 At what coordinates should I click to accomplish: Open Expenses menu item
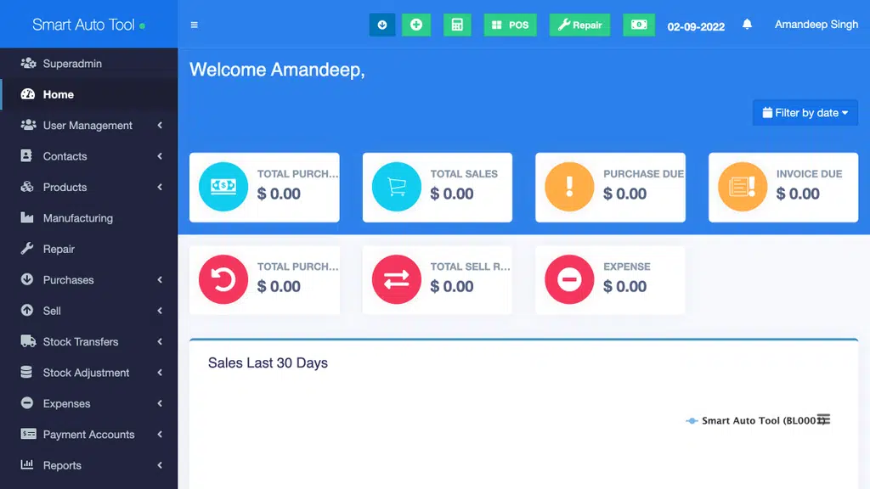[88, 403]
